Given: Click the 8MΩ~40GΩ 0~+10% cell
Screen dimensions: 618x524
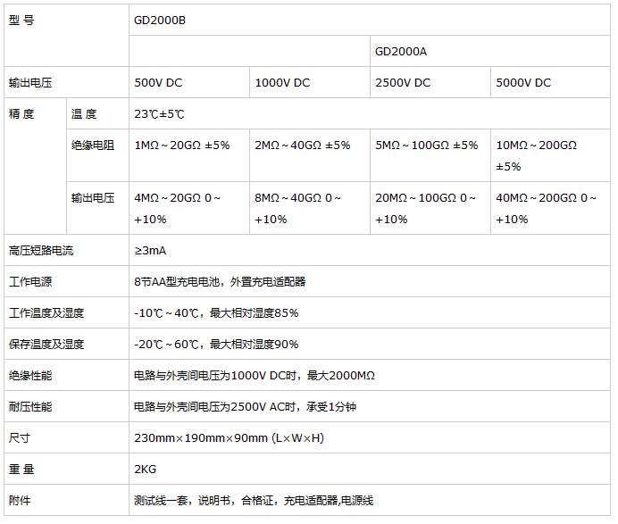Looking at the screenshot, I should [x=310, y=208].
